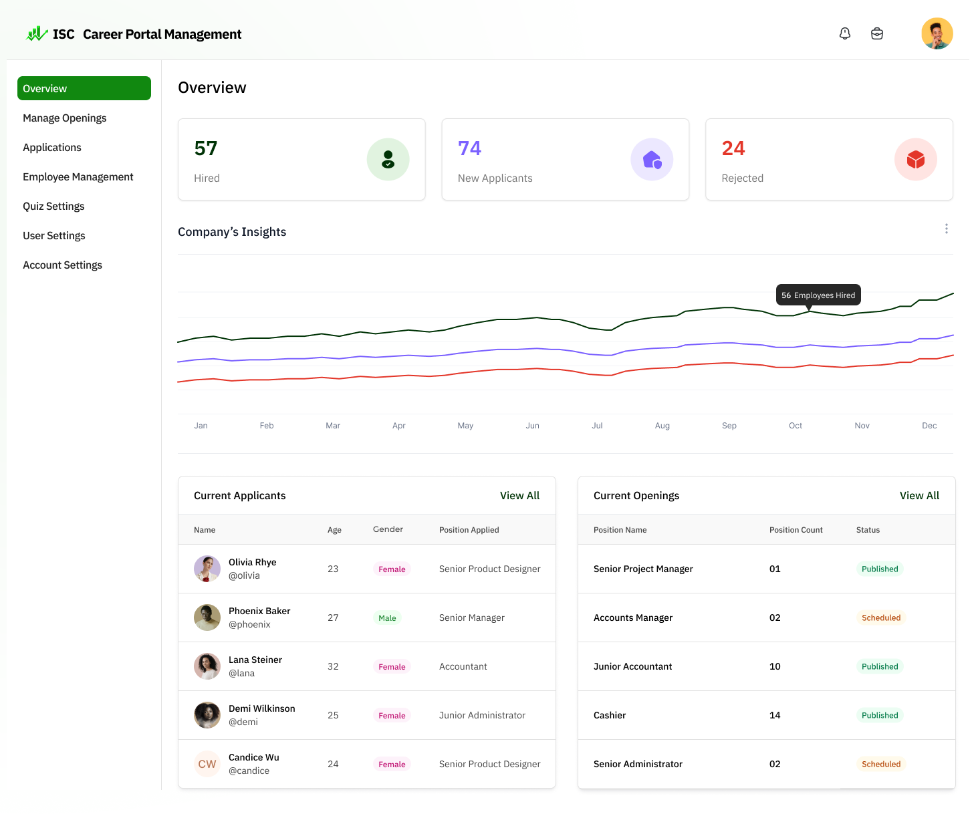Select Manage Openings in sidebar

pos(65,118)
